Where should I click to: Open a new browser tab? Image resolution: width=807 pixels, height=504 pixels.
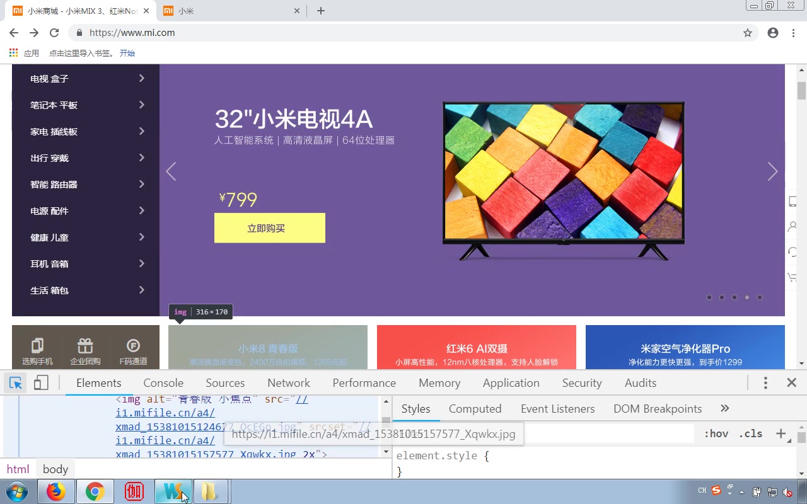pyautogui.click(x=321, y=11)
